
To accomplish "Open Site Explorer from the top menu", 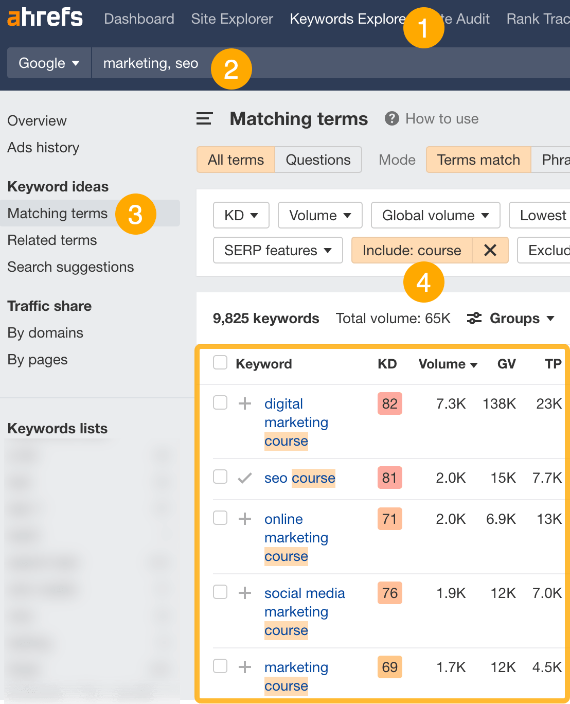I will coord(232,19).
